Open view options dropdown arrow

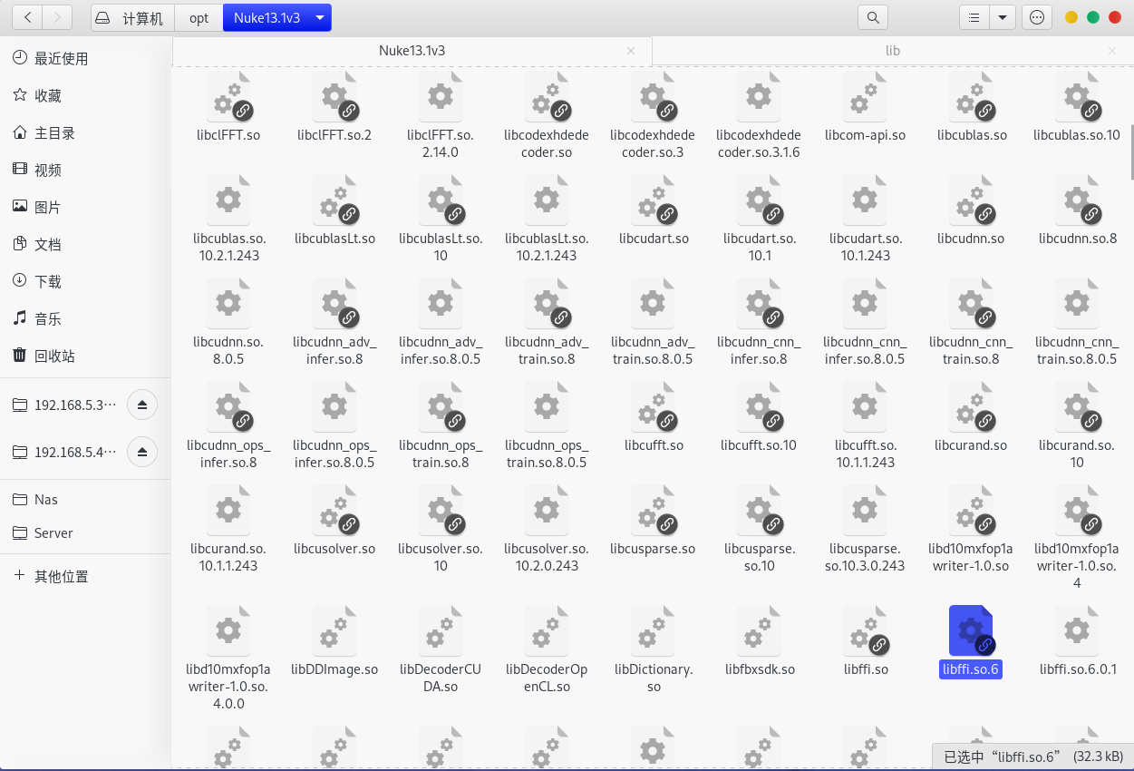pos(1002,17)
